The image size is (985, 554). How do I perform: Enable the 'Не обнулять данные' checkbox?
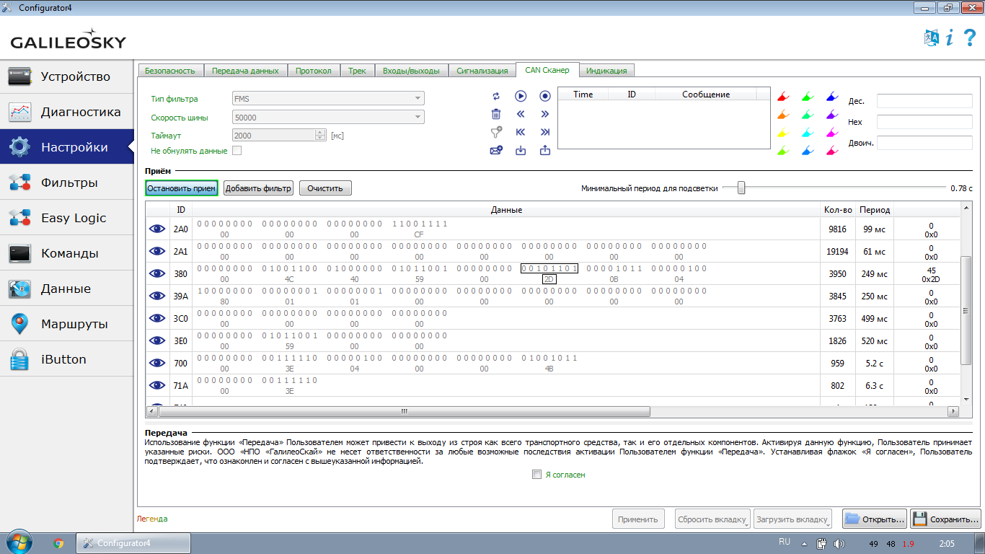click(237, 151)
